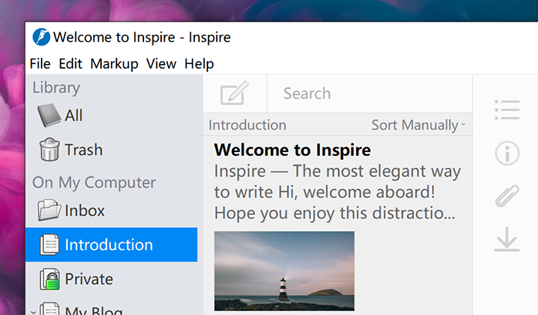Open the Edit menu
The image size is (538, 315).
[x=70, y=63]
